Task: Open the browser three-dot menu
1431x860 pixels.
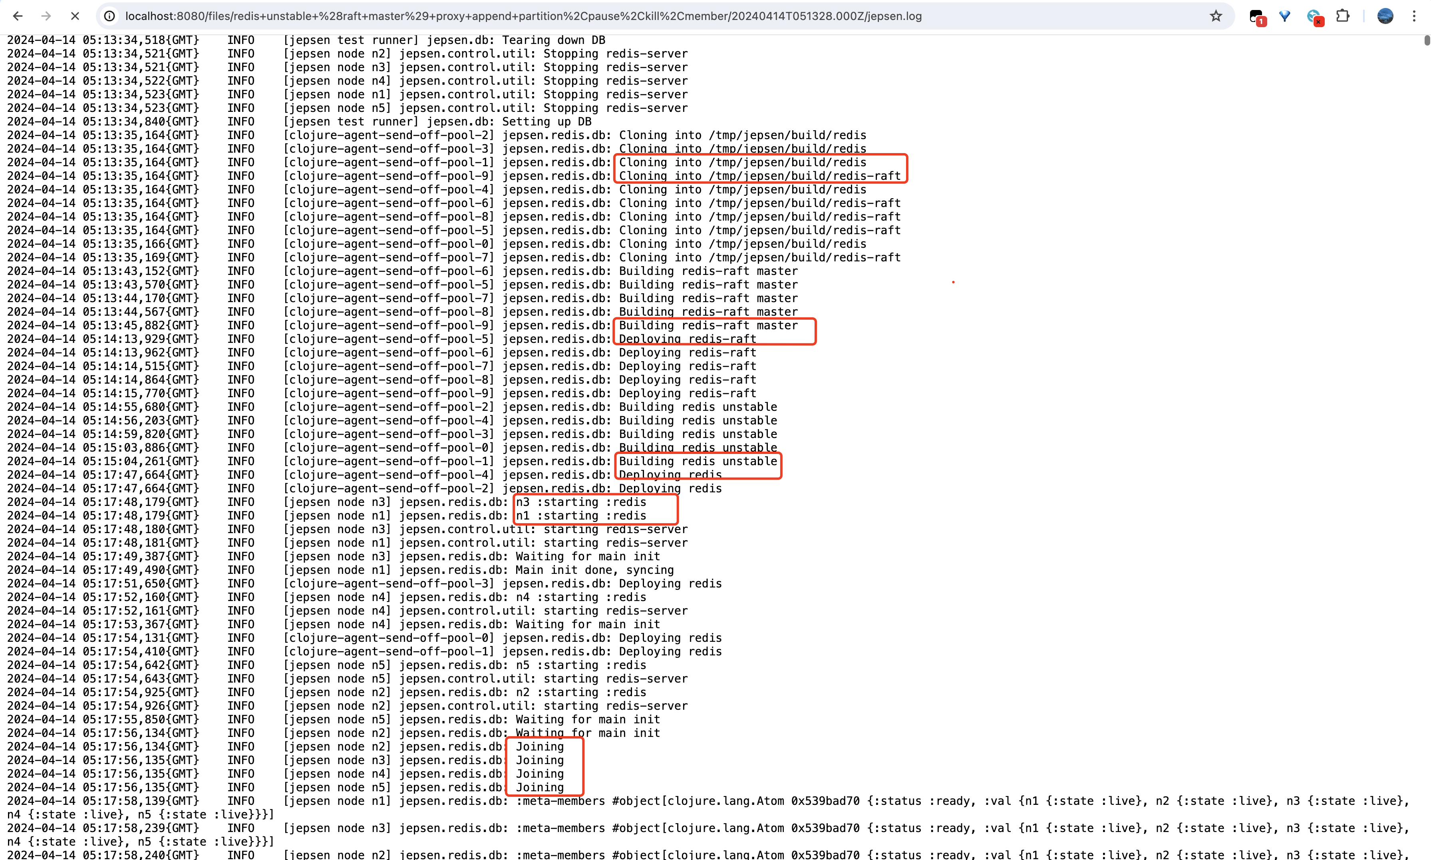Action: click(1414, 16)
